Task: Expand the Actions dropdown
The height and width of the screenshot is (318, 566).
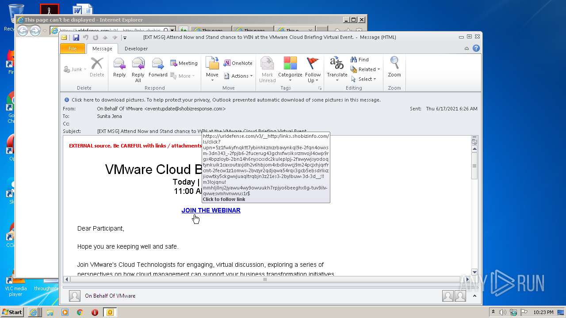Action: (238, 76)
